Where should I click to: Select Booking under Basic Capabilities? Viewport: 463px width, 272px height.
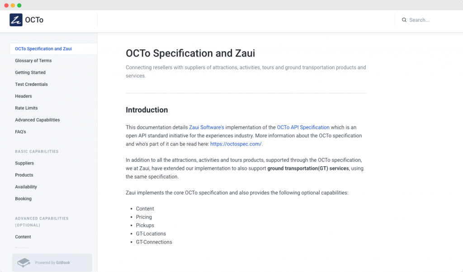click(x=23, y=198)
